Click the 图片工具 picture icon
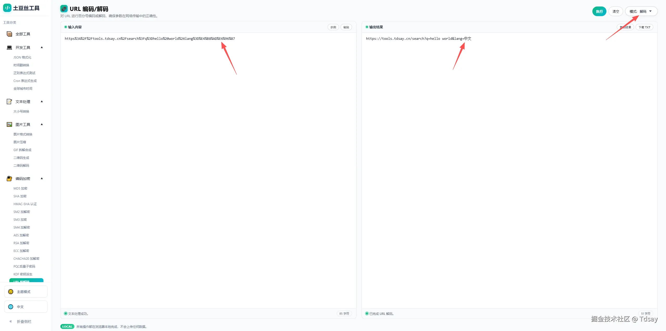The width and height of the screenshot is (666, 331). tap(9, 125)
